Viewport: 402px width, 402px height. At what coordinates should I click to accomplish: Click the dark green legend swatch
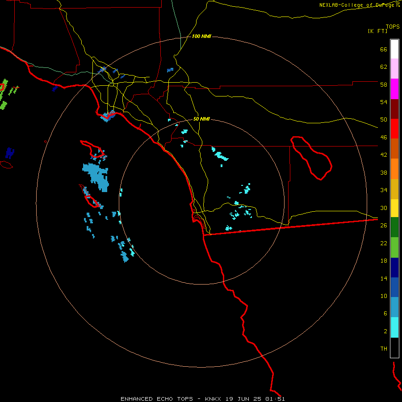pos(394,227)
